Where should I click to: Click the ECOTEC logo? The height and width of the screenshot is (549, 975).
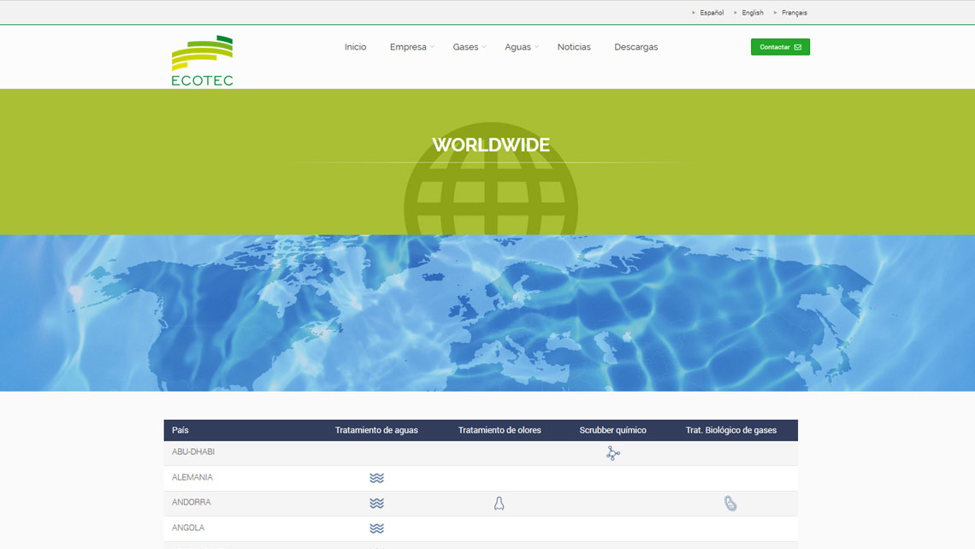tap(202, 58)
